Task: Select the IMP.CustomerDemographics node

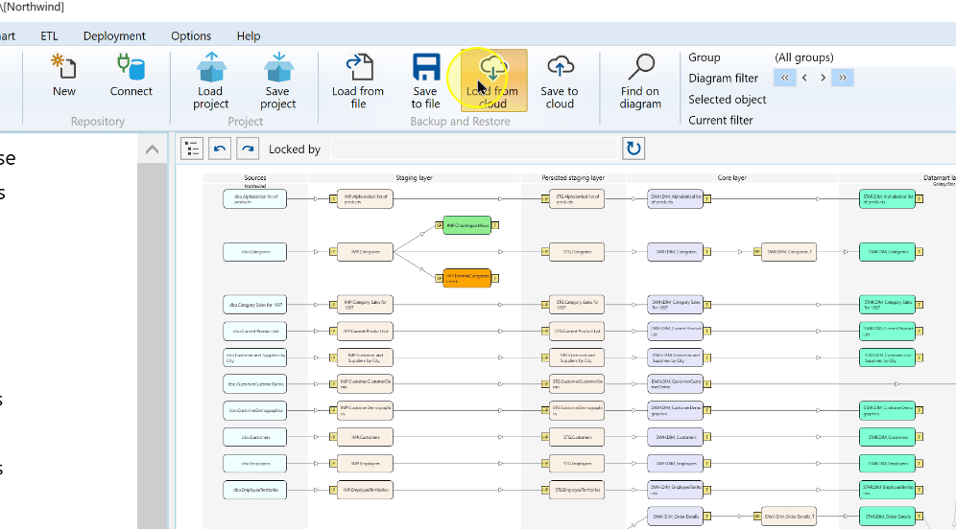Action: (365, 410)
